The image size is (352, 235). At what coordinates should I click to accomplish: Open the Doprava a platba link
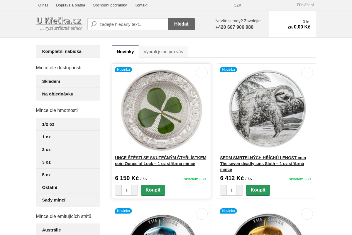(71, 5)
